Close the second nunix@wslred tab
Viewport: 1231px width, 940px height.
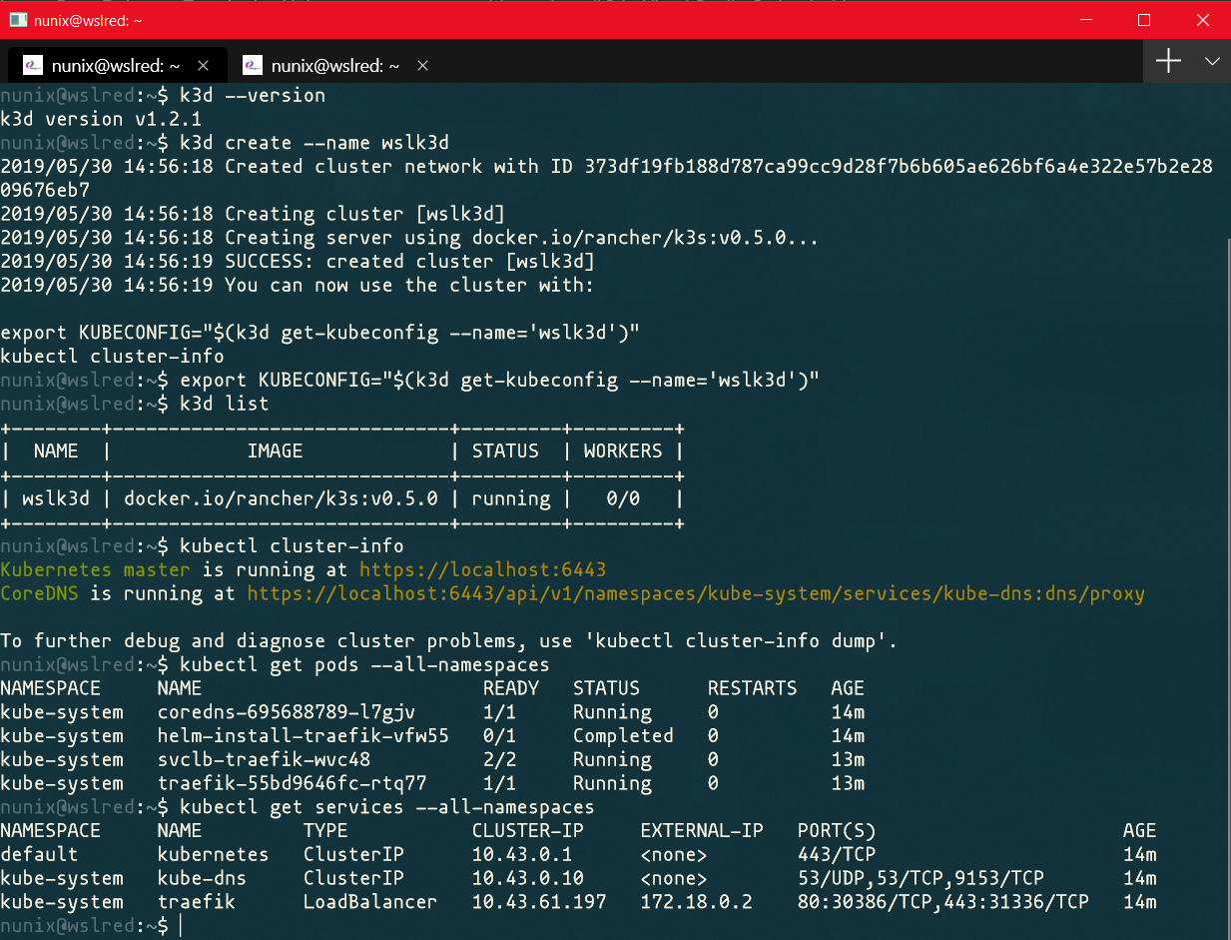[x=422, y=65]
